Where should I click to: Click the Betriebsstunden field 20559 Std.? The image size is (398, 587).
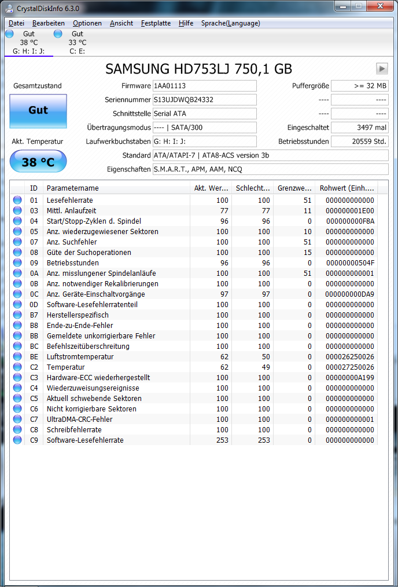coord(360,141)
